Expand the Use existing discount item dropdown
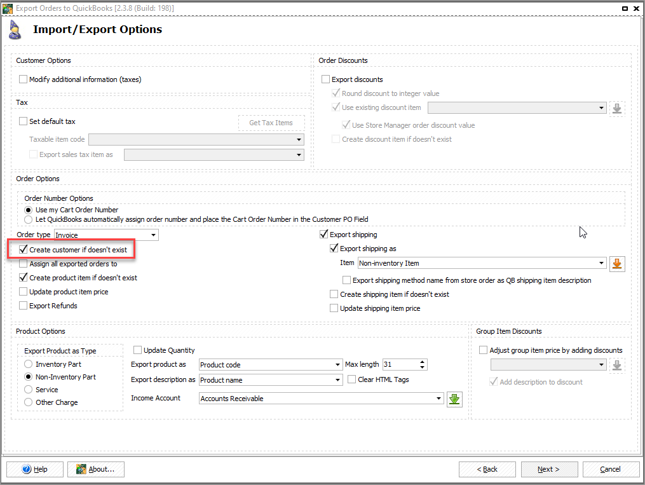 click(x=517, y=108)
